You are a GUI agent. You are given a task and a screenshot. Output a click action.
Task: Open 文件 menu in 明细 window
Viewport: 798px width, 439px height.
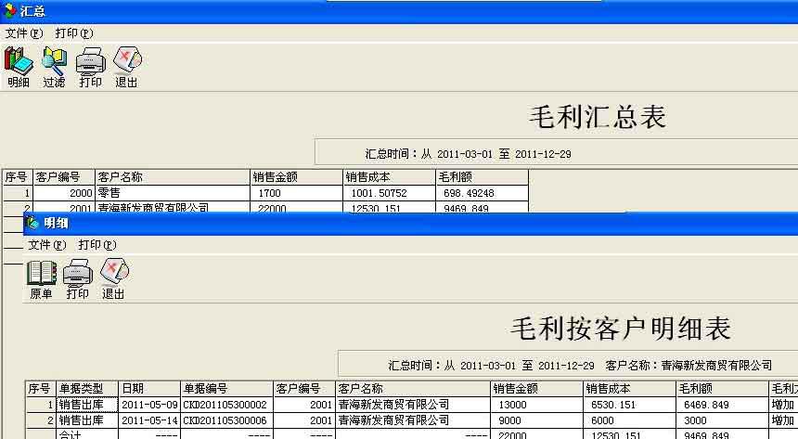[46, 245]
